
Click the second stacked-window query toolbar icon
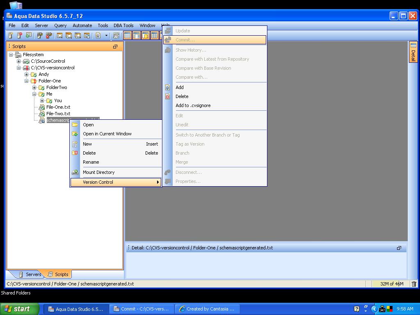[x=68, y=35]
